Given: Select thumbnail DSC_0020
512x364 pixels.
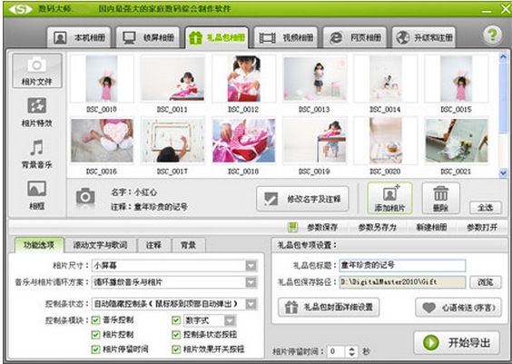Looking at the screenshot, I should [x=385, y=141].
